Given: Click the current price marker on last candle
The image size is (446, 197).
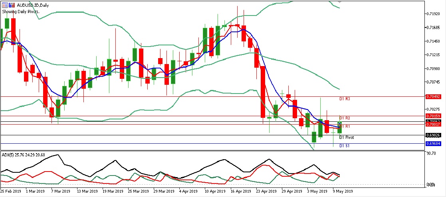Looking at the screenshot, I should (x=339, y=124).
